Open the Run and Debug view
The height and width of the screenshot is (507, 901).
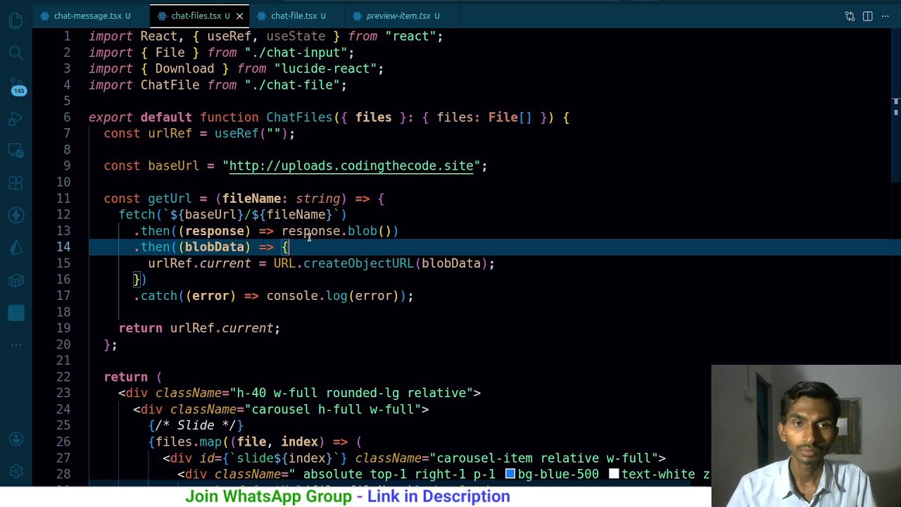pyautogui.click(x=15, y=118)
